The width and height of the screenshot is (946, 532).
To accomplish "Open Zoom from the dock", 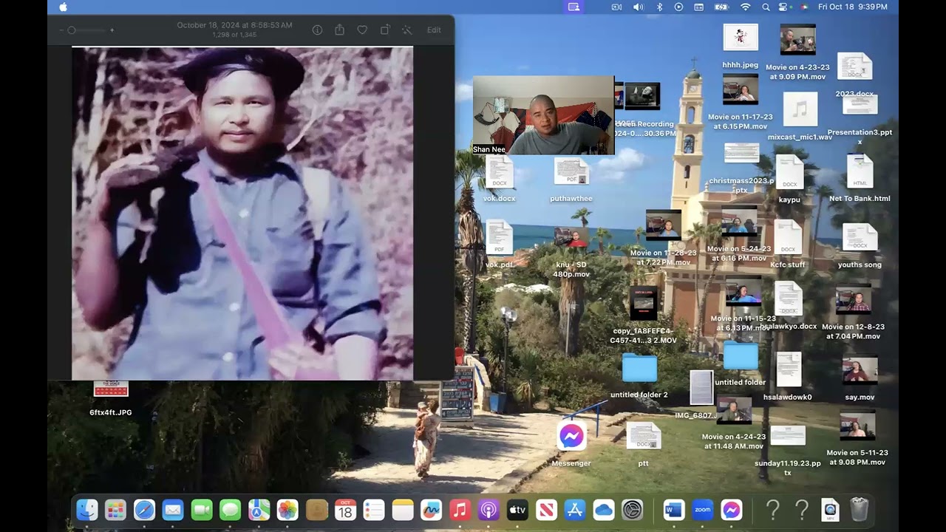I will (702, 510).
